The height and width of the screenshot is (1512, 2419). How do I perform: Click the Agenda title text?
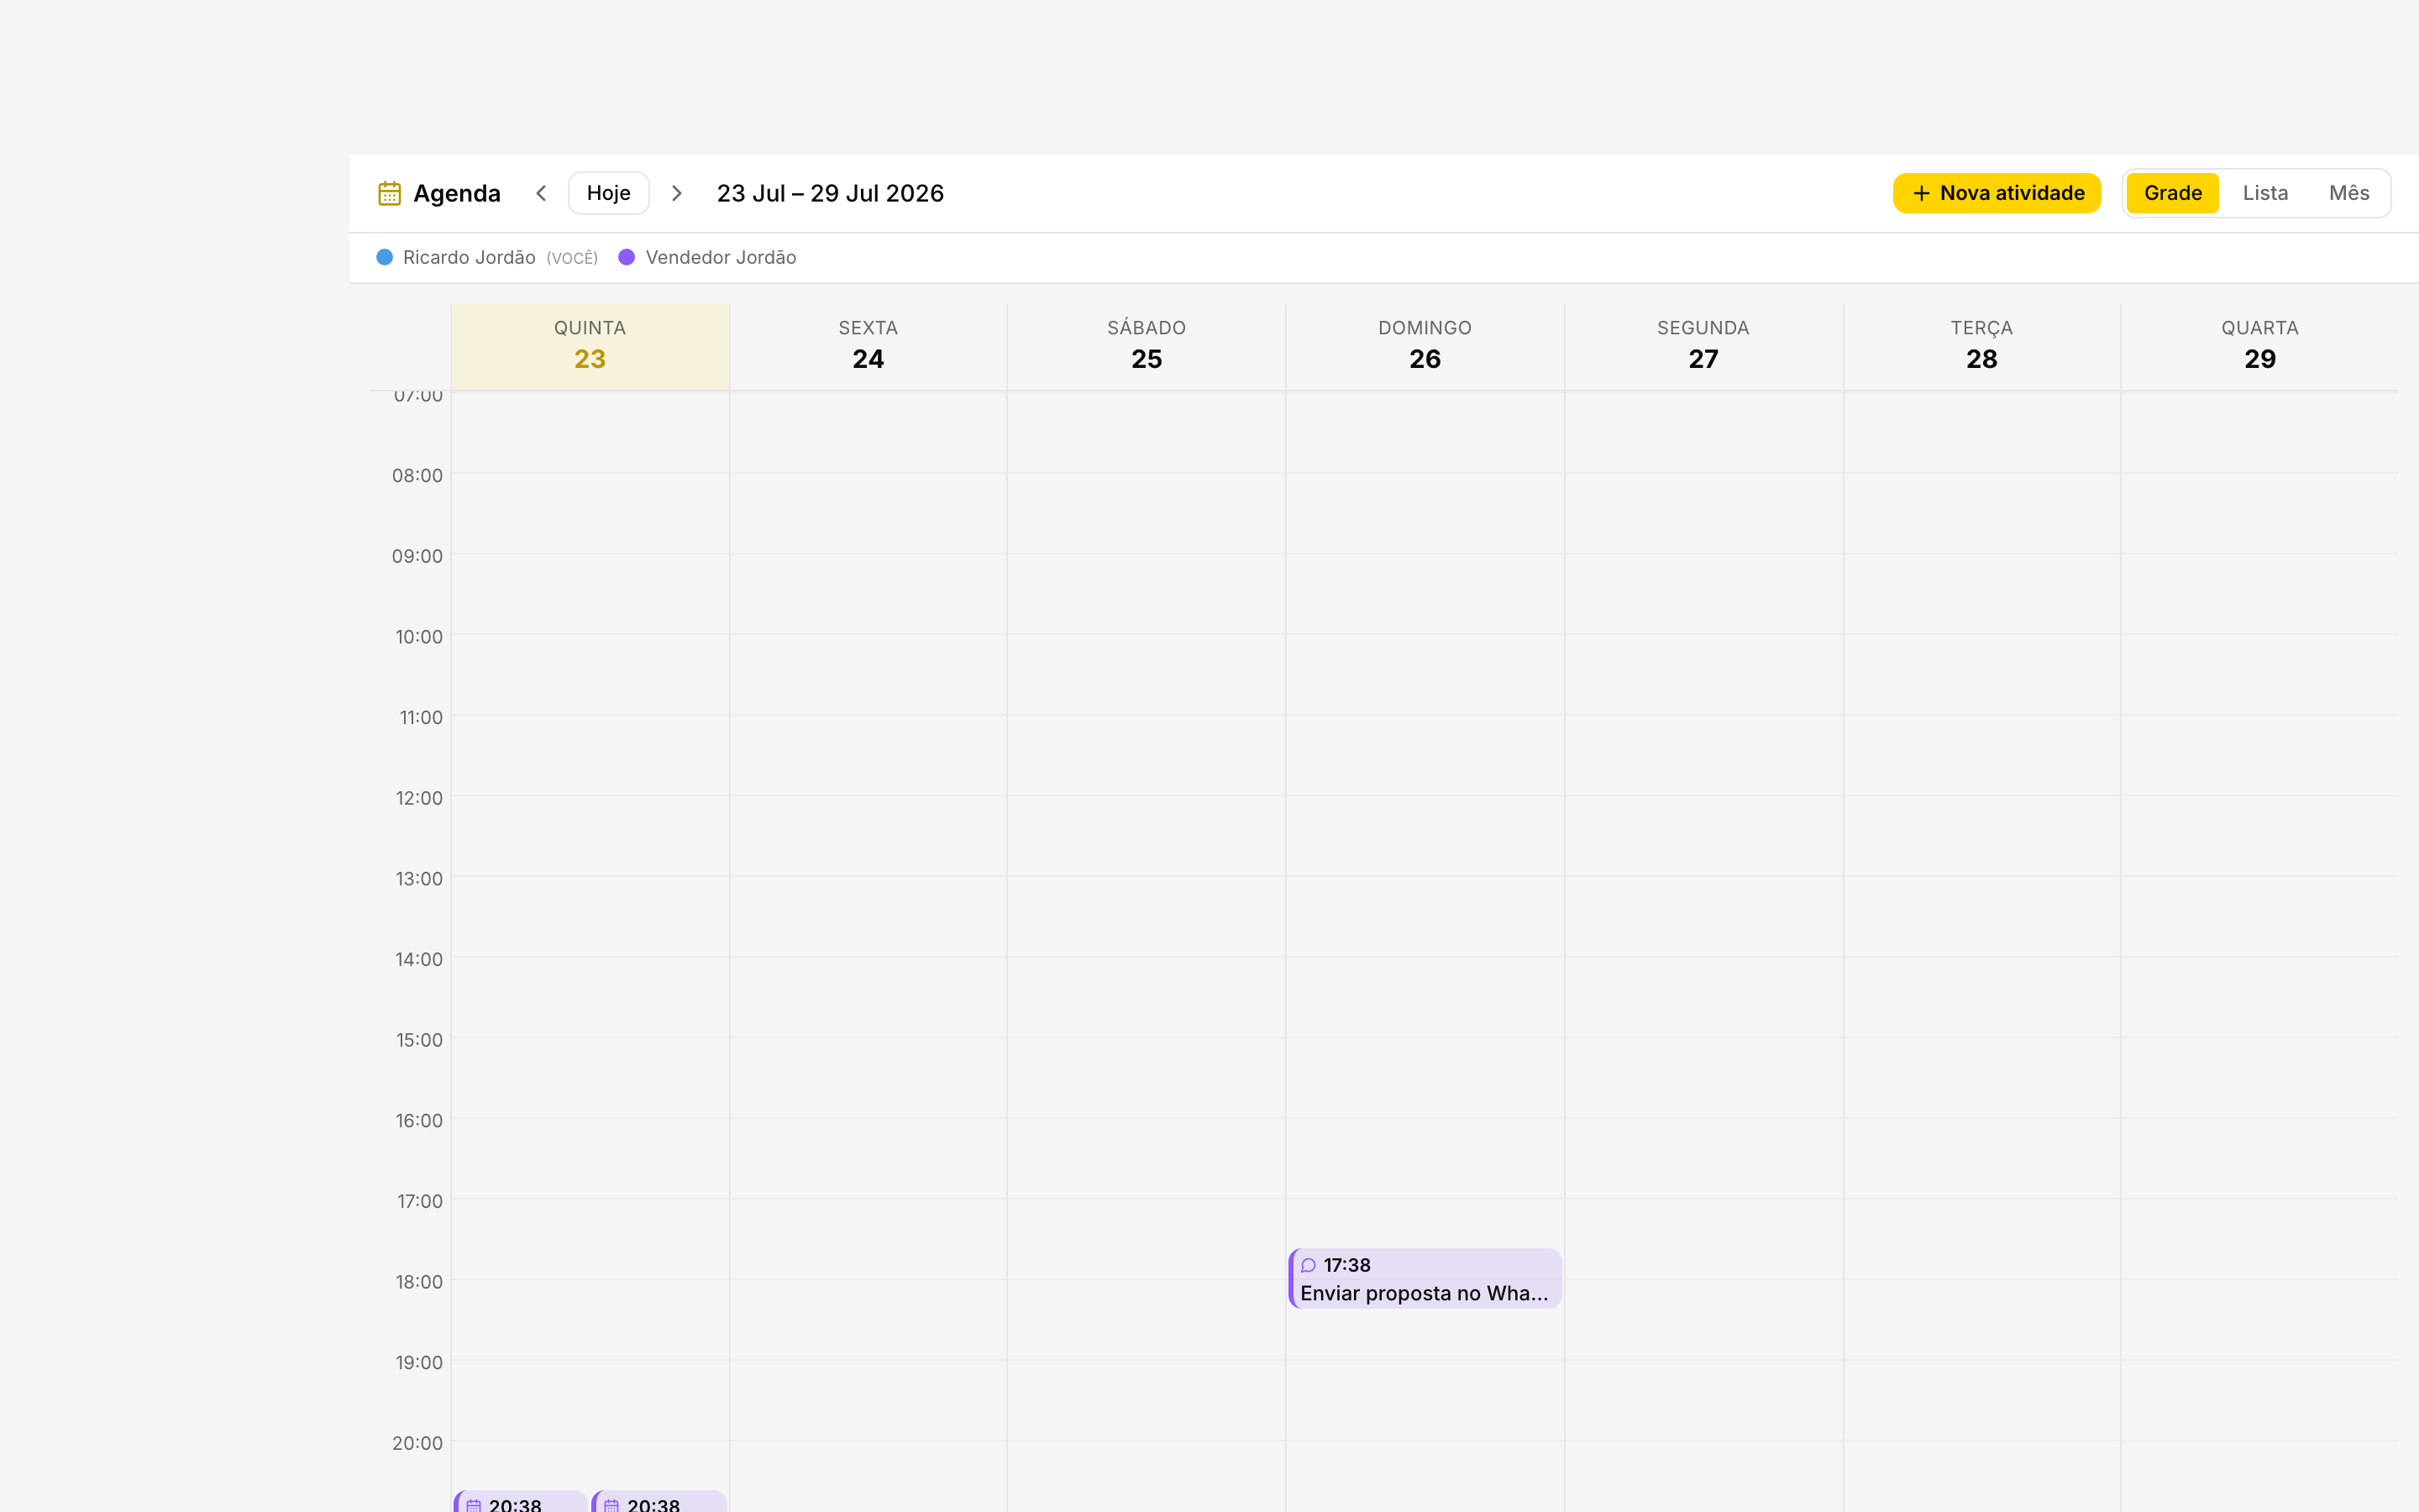click(x=457, y=193)
